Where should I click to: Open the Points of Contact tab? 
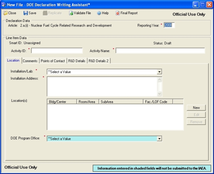click(x=53, y=61)
